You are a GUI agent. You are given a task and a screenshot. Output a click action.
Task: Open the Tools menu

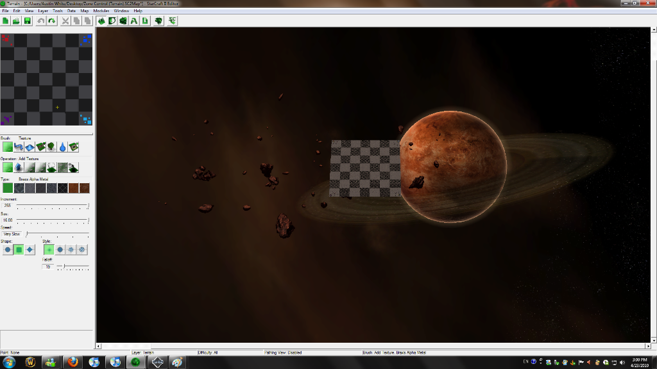tap(58, 11)
